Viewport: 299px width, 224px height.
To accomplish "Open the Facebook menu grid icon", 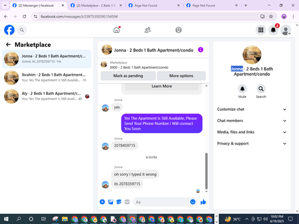I will 261,30.
